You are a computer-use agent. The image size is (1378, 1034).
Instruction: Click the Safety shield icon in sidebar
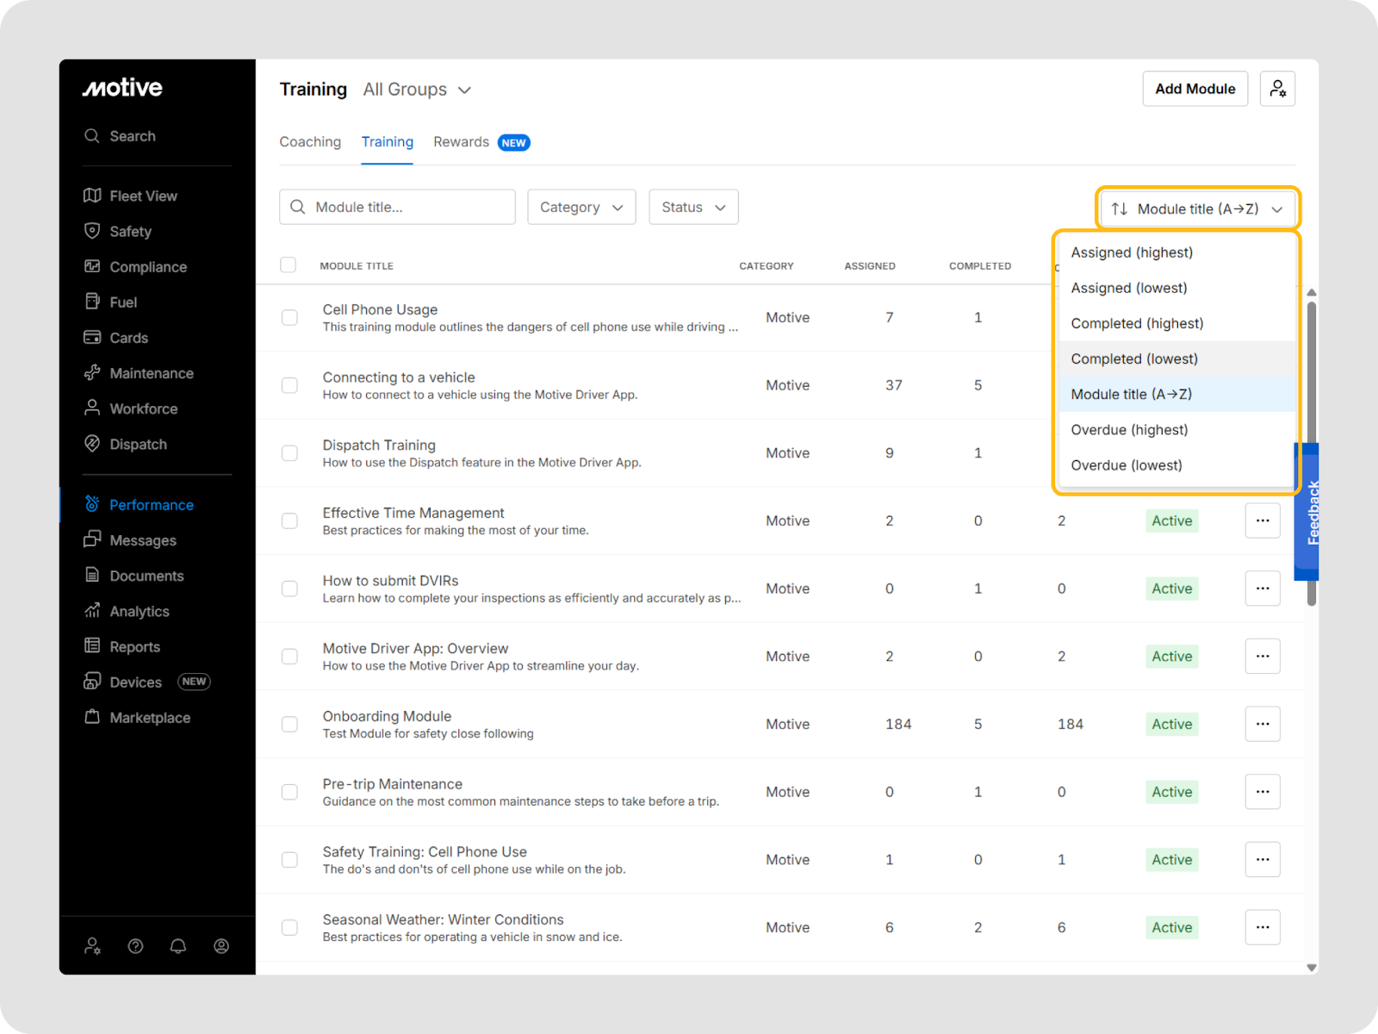click(x=92, y=231)
